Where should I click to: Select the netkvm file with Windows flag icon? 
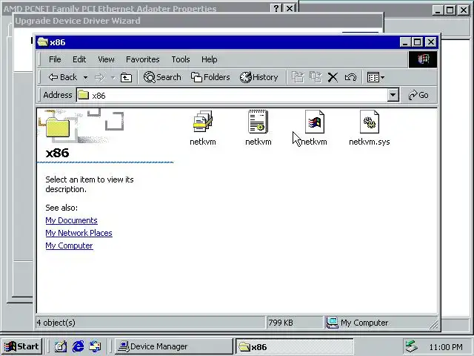click(x=314, y=128)
